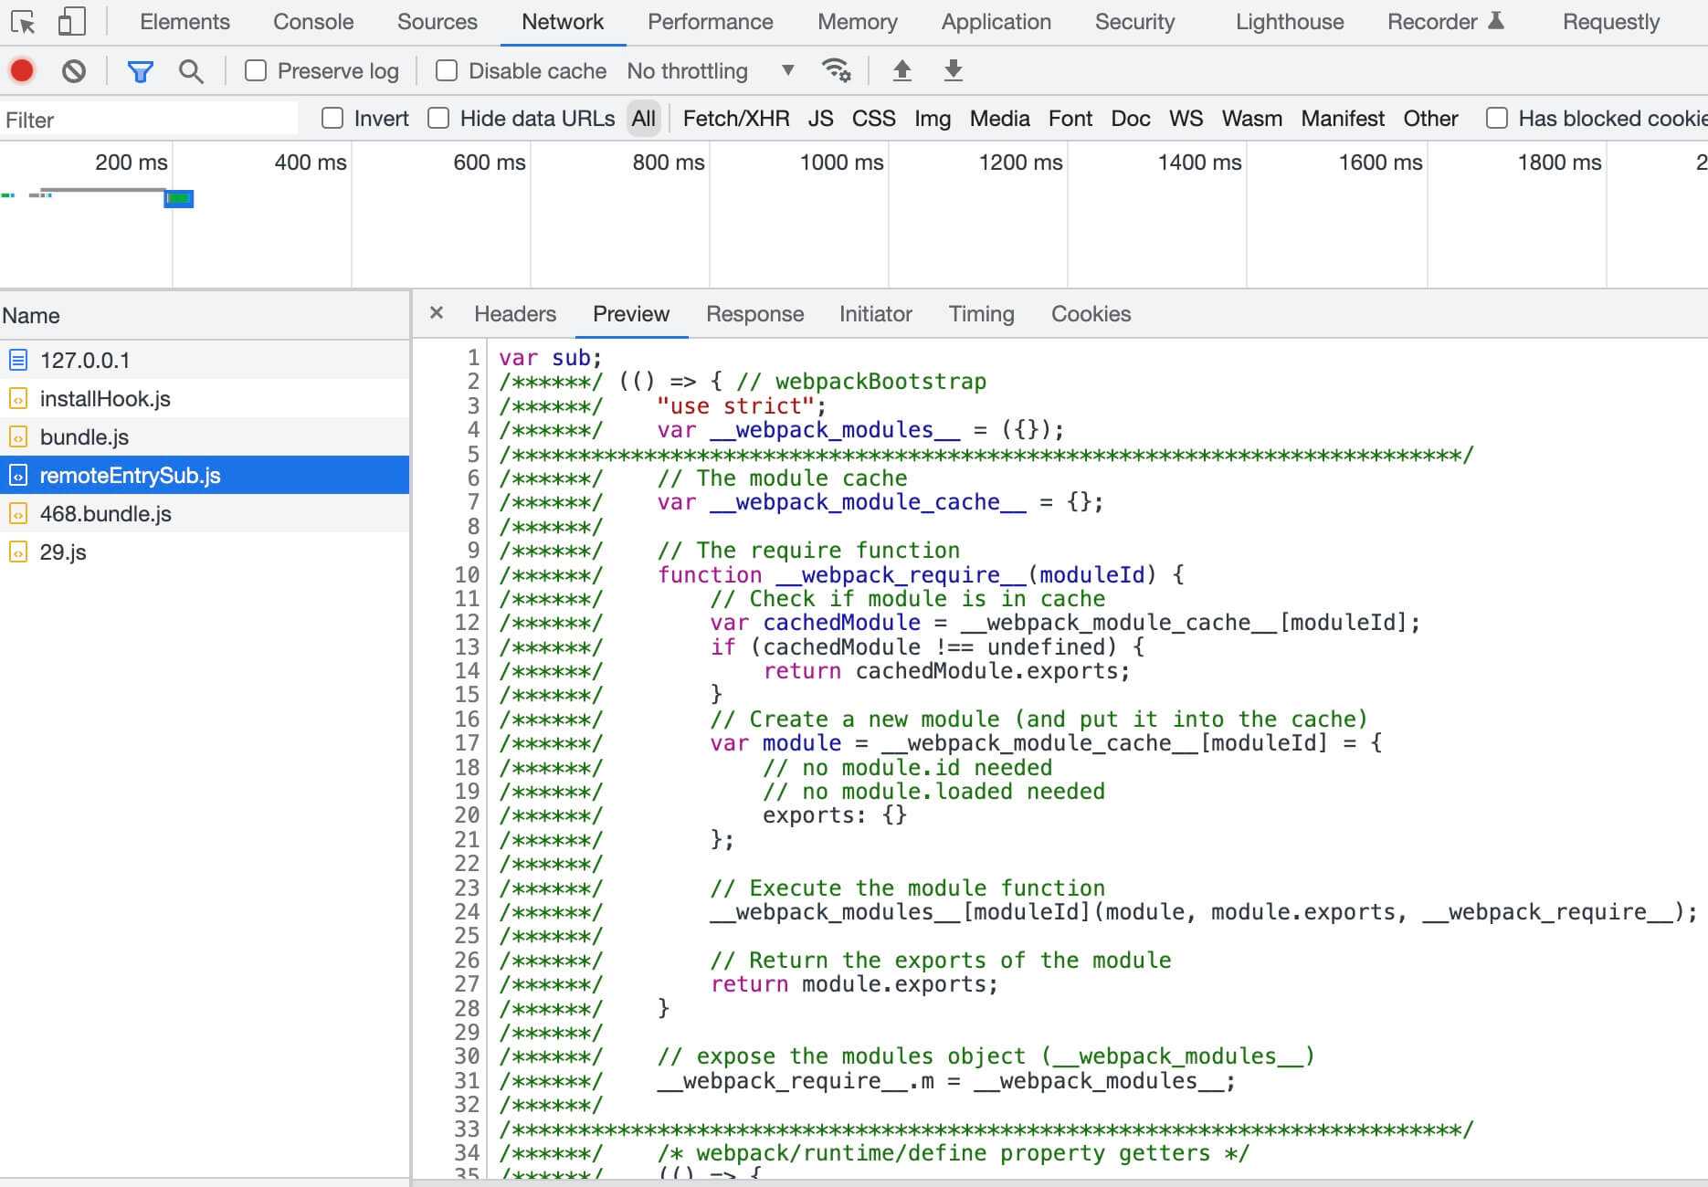The height and width of the screenshot is (1187, 1708).
Task: Close the request details panel
Action: click(437, 313)
